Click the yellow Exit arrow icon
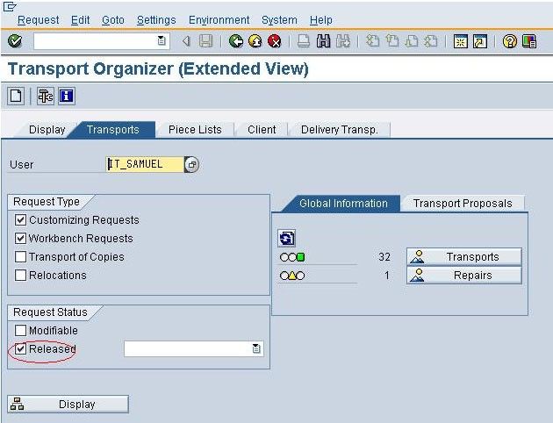 pos(255,41)
